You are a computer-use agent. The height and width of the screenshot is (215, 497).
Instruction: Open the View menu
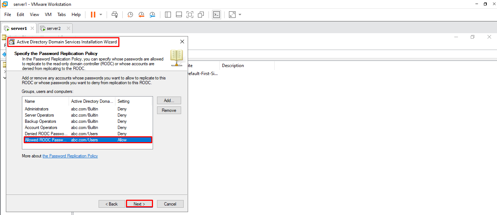click(x=34, y=15)
